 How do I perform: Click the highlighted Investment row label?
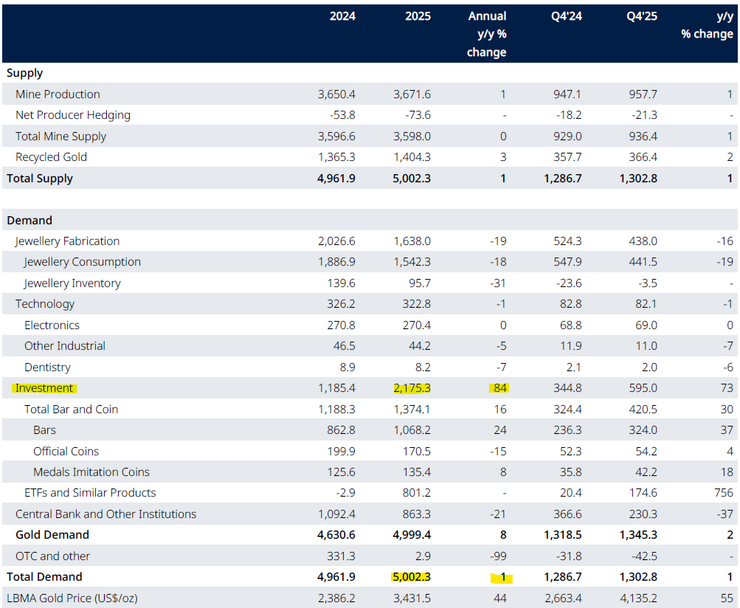[44, 388]
